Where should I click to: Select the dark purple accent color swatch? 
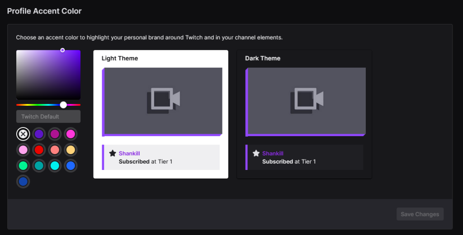tap(39, 134)
